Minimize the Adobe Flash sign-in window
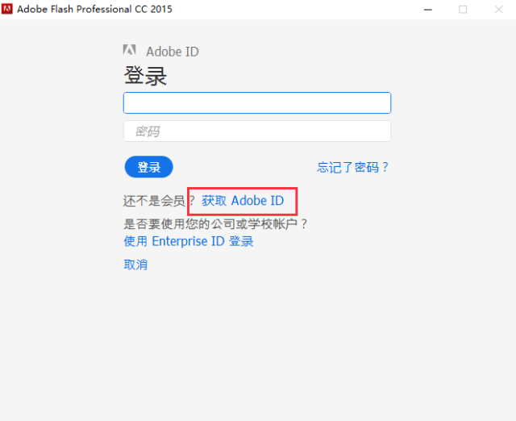This screenshot has width=516, height=421. [x=427, y=9]
